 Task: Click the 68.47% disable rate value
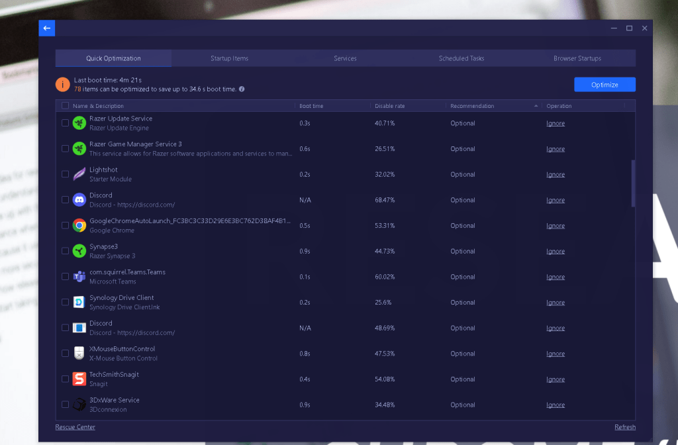point(385,200)
